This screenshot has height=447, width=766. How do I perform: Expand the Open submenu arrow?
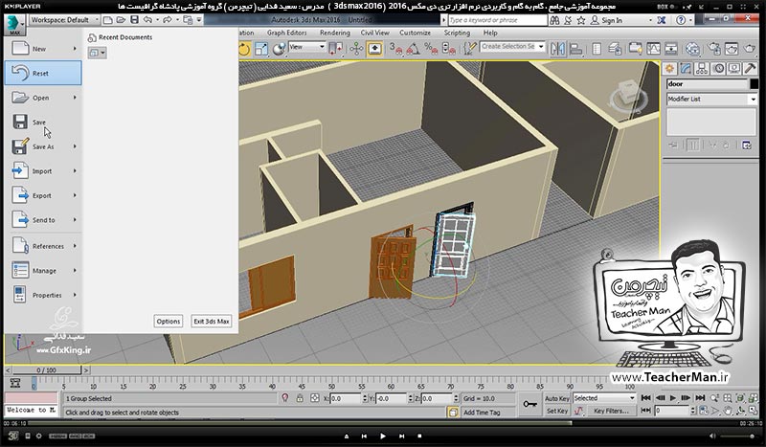pos(75,98)
